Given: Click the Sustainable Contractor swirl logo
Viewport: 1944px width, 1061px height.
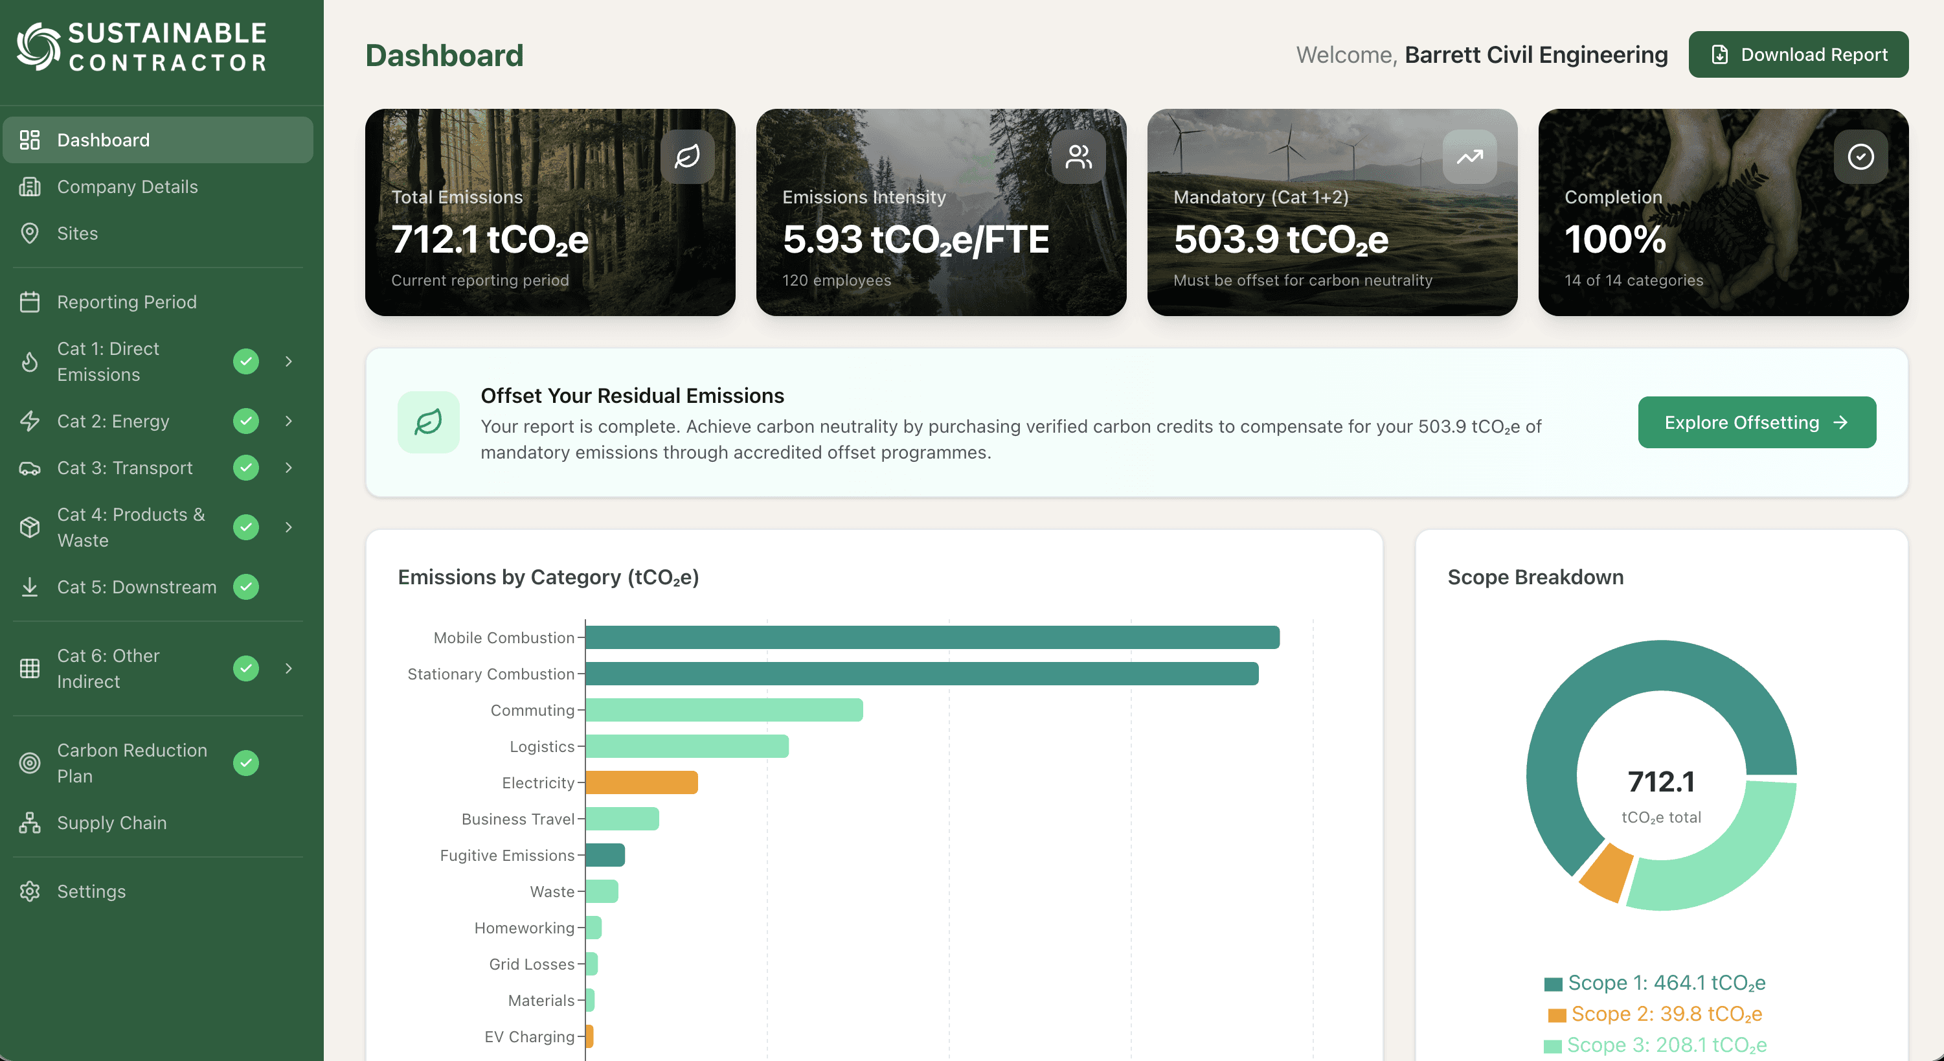Looking at the screenshot, I should click(x=38, y=47).
